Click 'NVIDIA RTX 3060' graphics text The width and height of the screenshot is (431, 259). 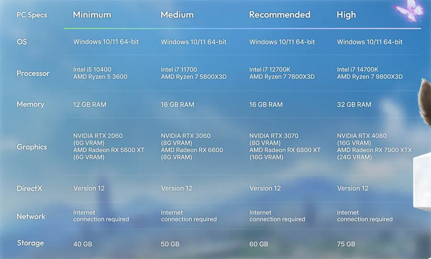pos(185,136)
